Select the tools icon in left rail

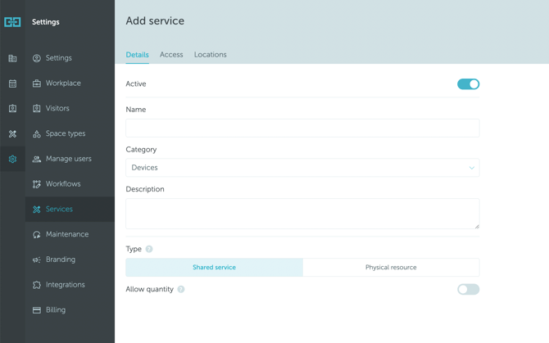[x=12, y=134]
